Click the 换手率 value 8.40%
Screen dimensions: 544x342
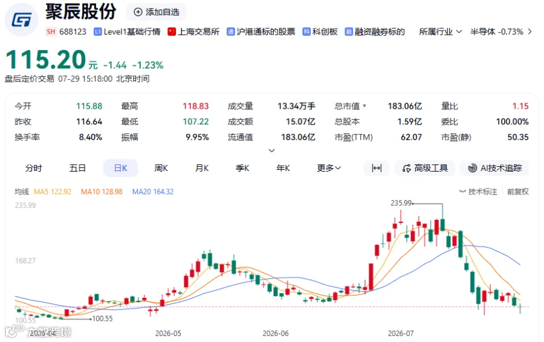tap(91, 137)
